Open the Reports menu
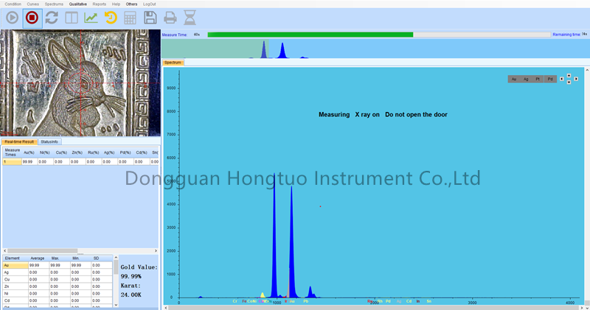 coord(100,4)
